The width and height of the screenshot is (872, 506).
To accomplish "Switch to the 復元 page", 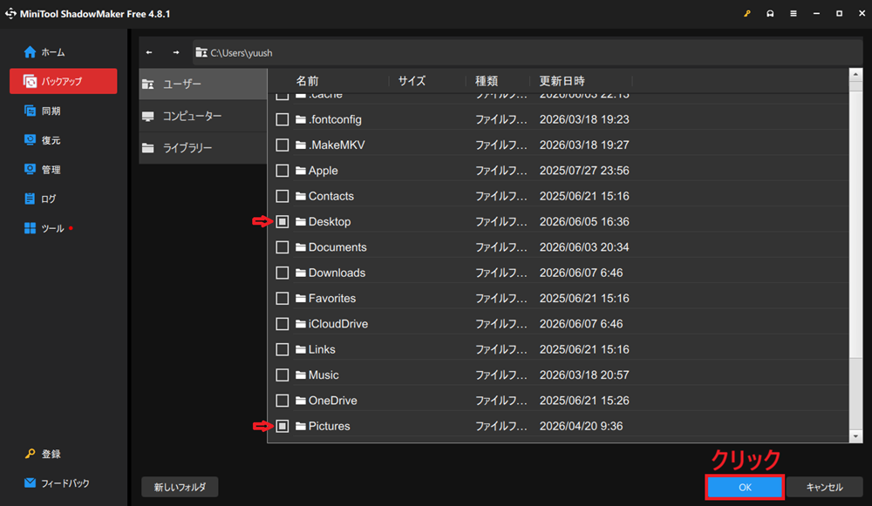I will click(x=51, y=140).
